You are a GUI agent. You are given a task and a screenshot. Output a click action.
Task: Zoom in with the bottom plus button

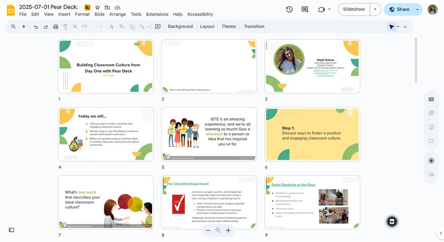(228, 230)
